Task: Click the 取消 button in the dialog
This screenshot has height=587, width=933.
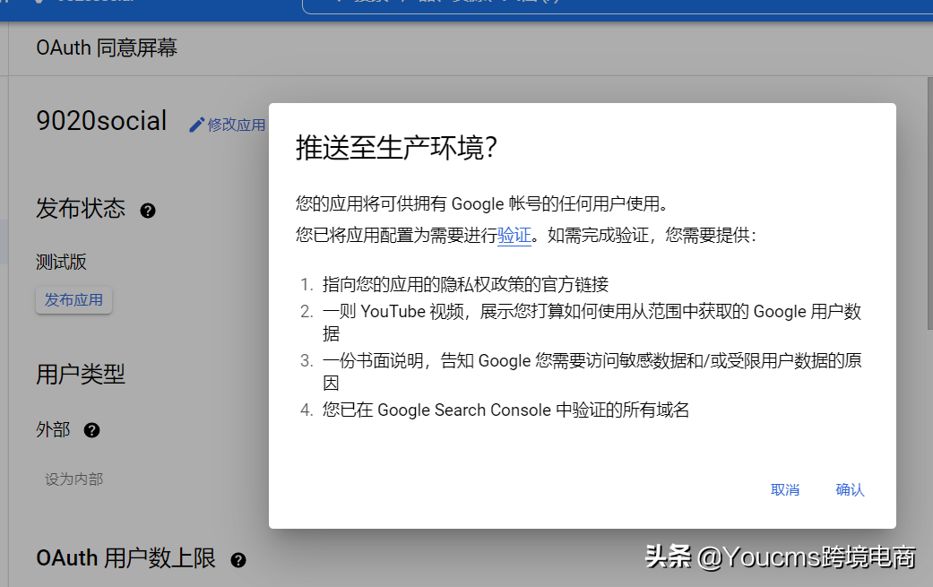Action: 785,489
